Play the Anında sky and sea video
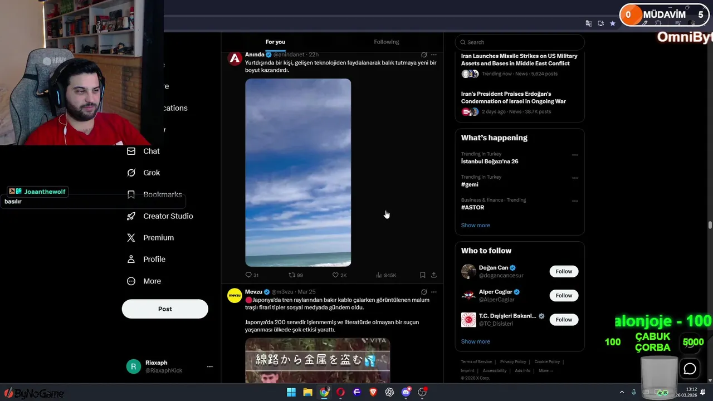 tap(298, 173)
